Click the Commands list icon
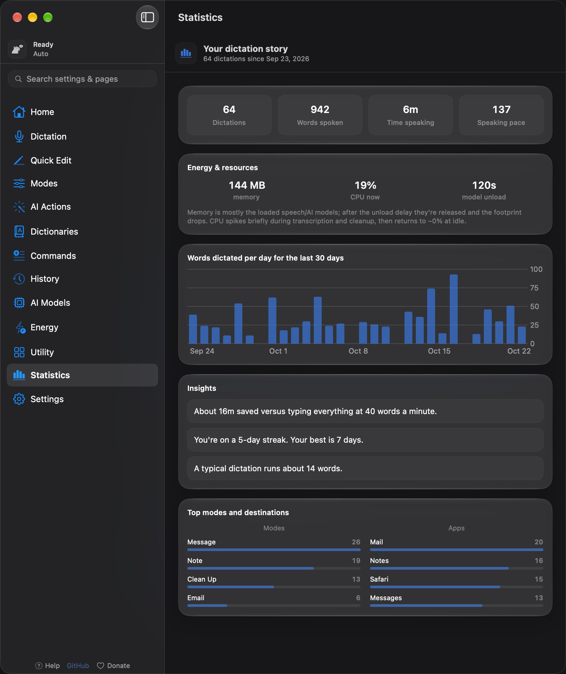 tap(19, 256)
